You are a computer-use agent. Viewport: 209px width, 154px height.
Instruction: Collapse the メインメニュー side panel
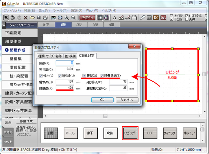[3, 25]
